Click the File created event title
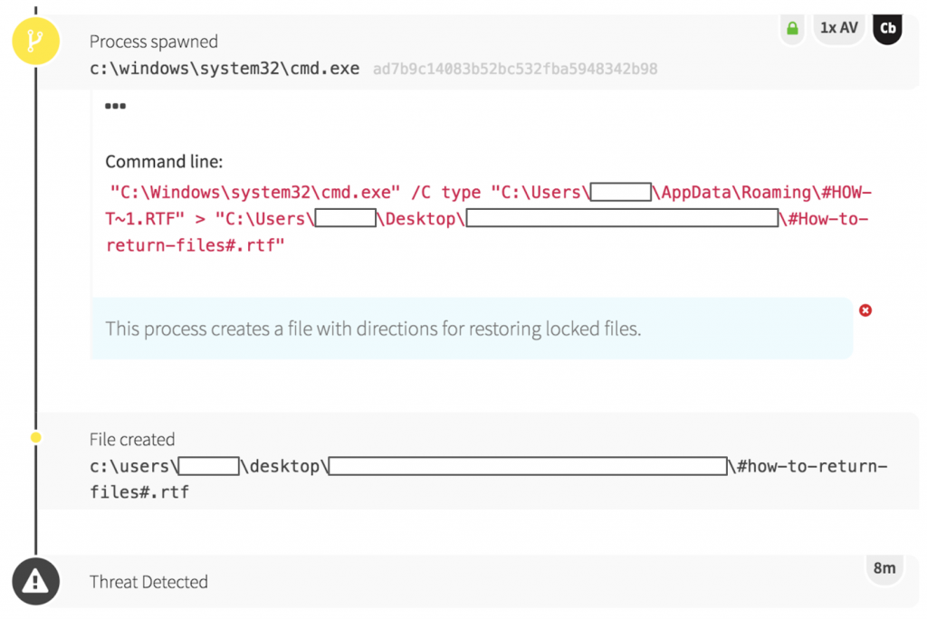The height and width of the screenshot is (619, 927). pos(132,440)
